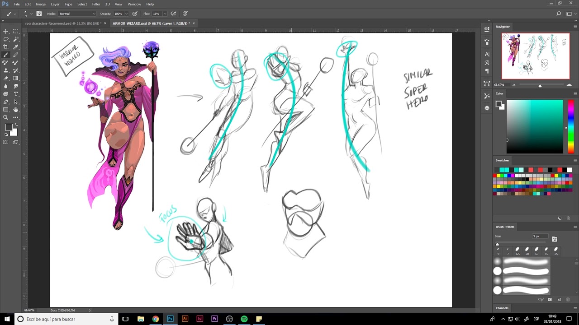579x325 pixels.
Task: Open the Image menu
Action: (41, 4)
